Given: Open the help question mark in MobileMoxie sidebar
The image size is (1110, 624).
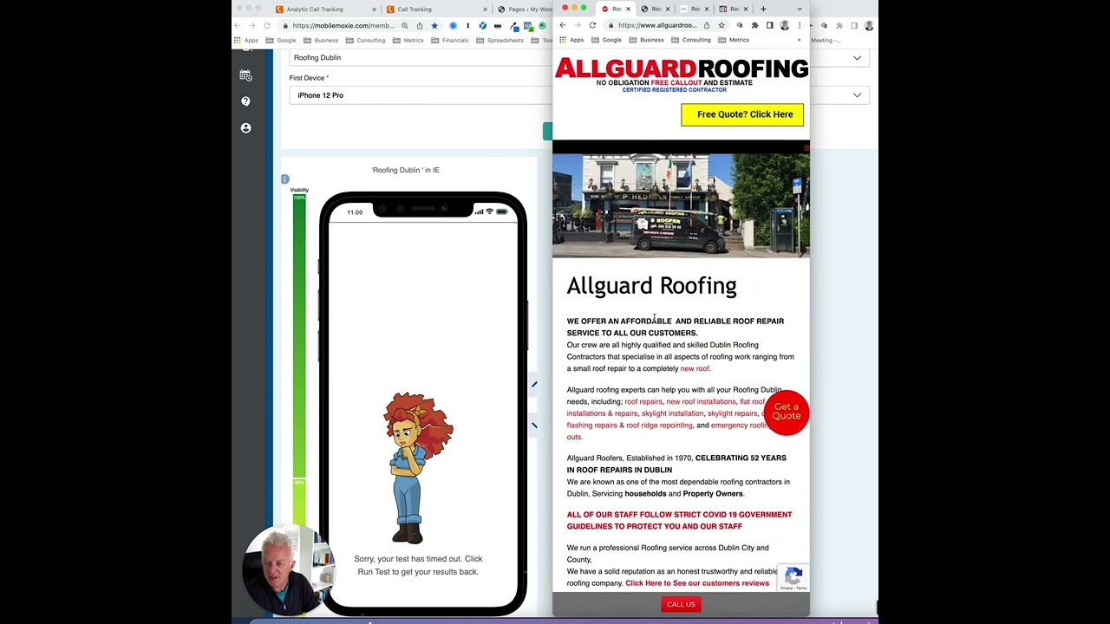Looking at the screenshot, I should tap(245, 101).
